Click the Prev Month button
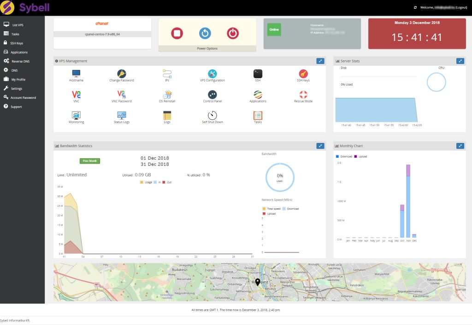 pyautogui.click(x=90, y=161)
